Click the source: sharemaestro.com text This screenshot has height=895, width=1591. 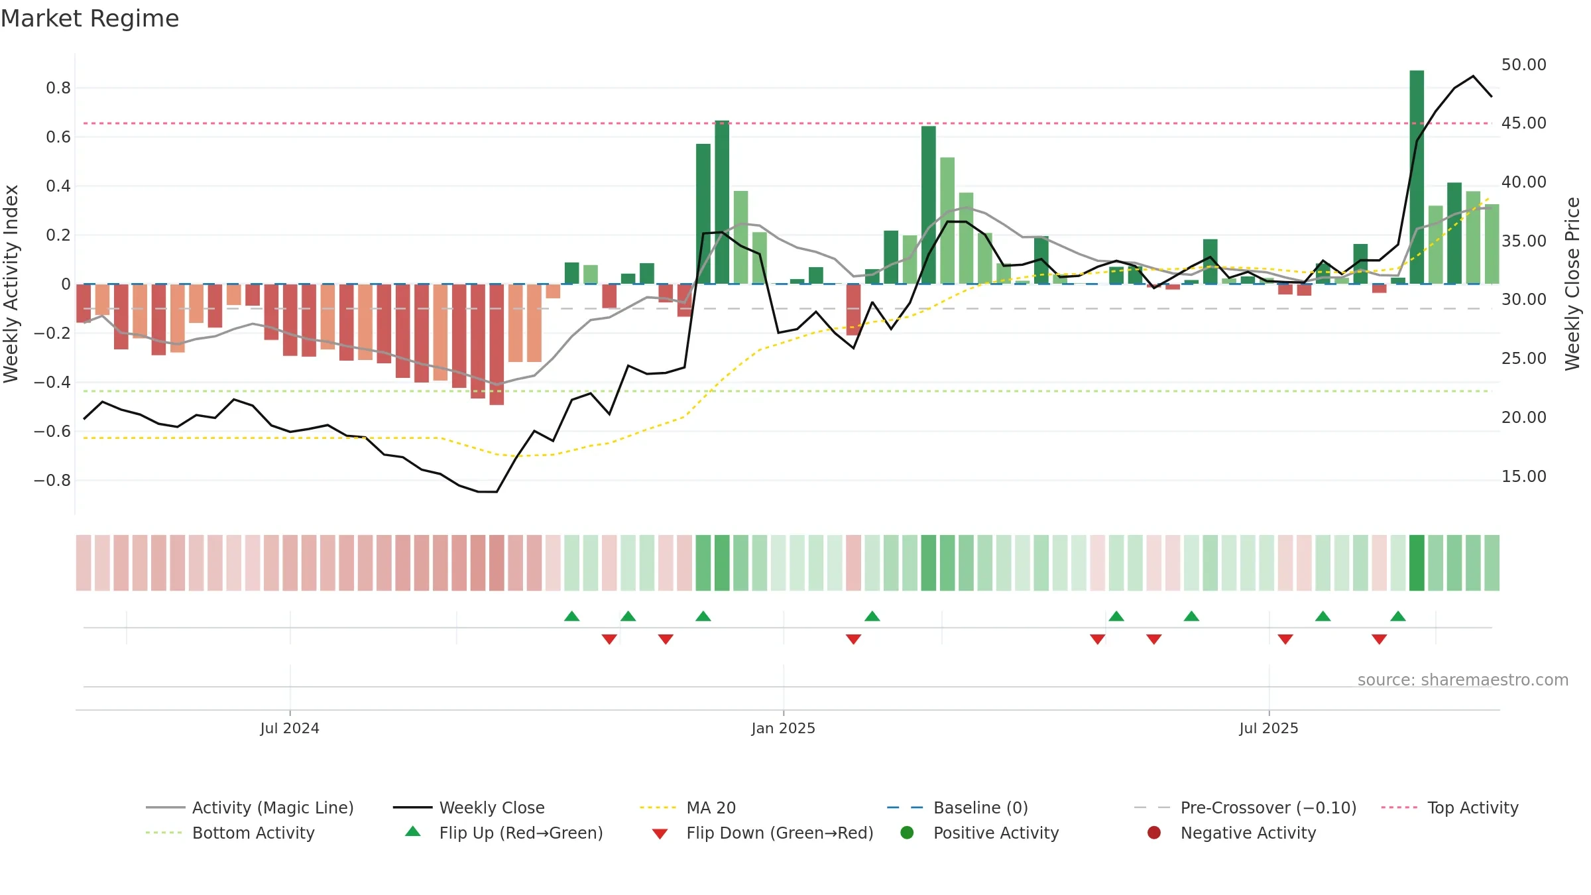1463,680
